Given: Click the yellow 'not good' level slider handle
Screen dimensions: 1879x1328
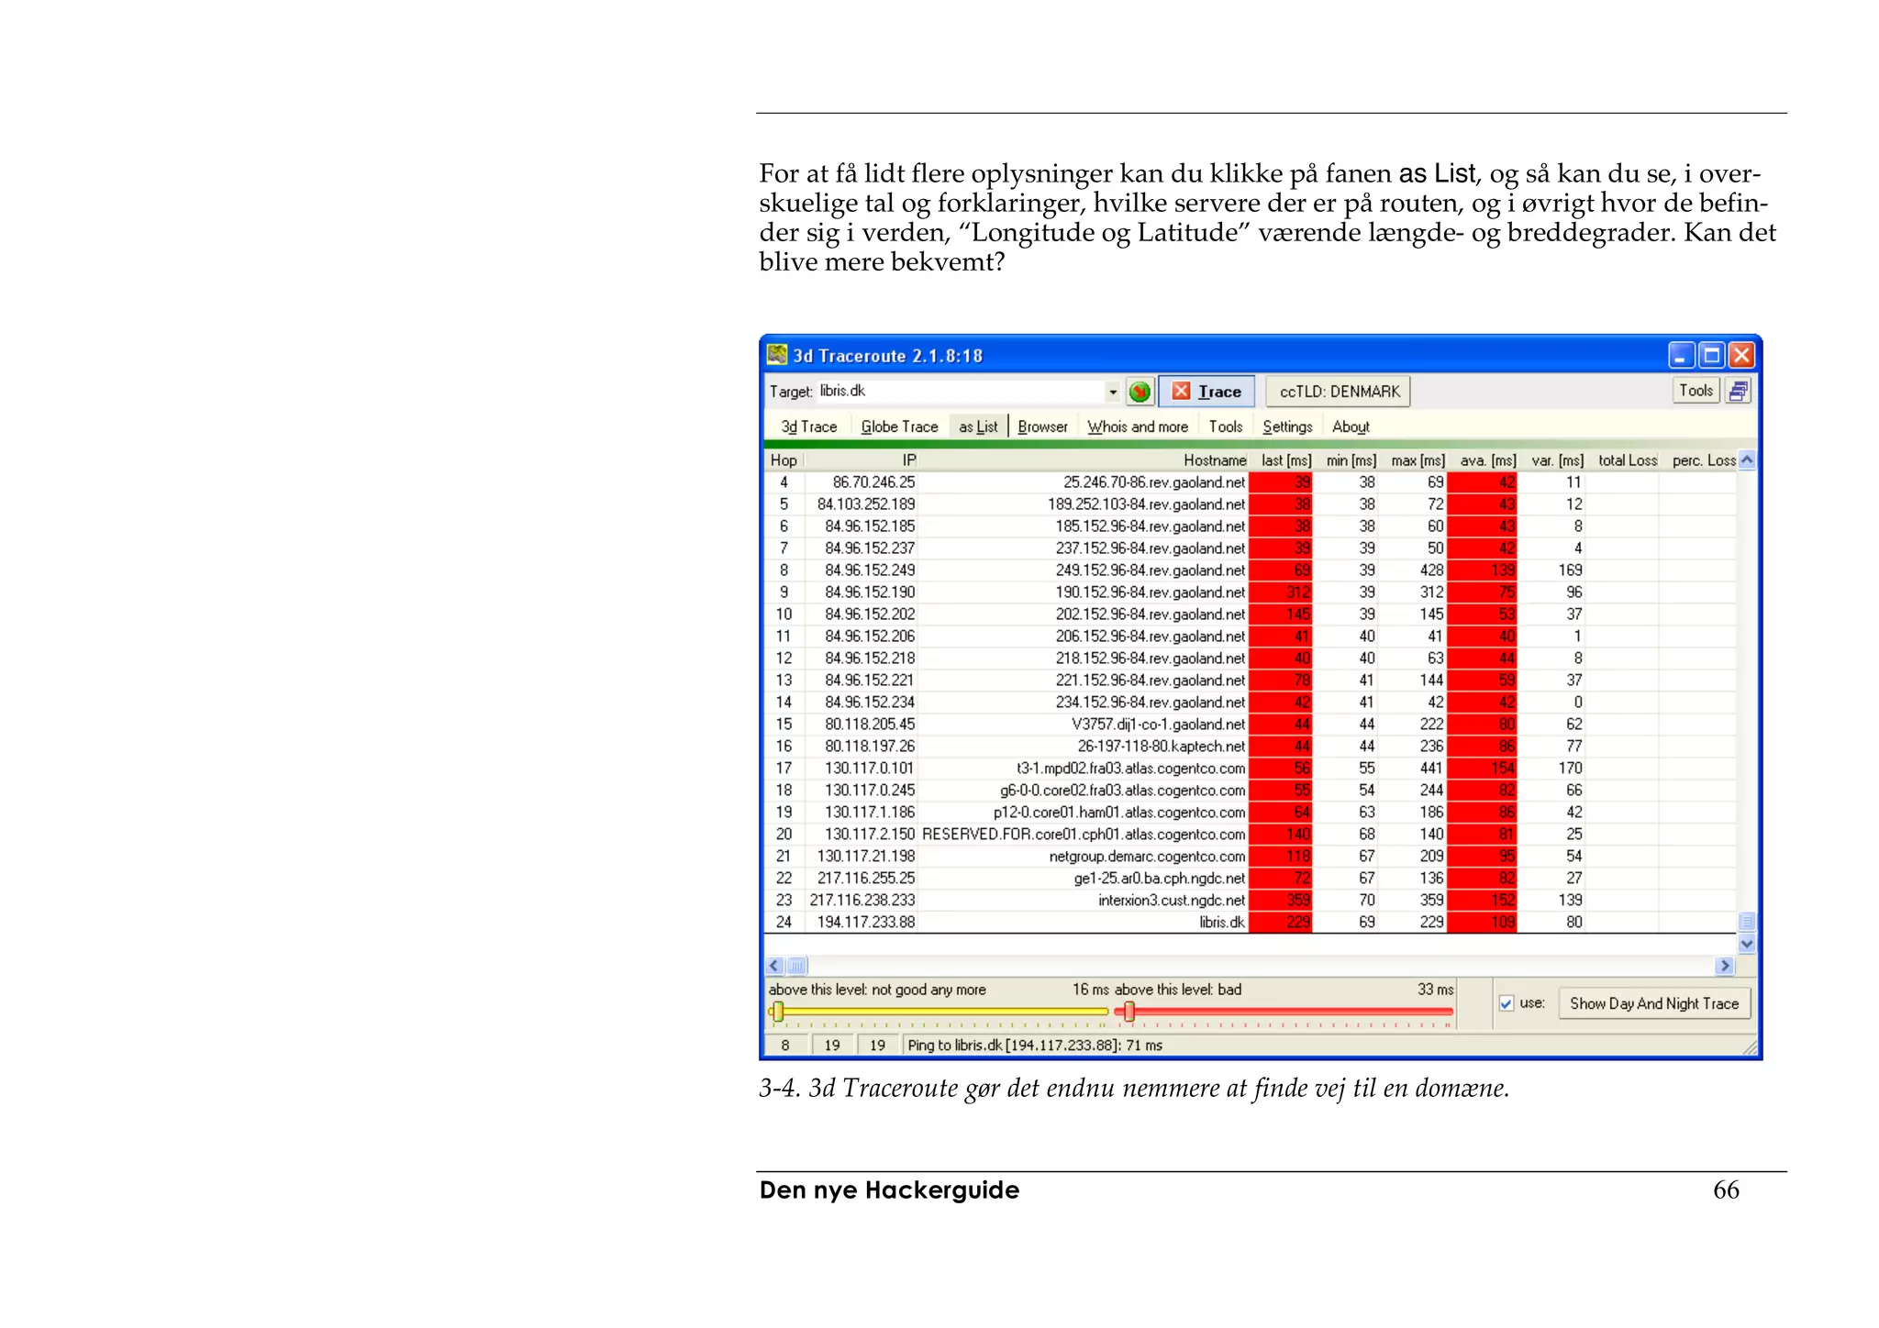Looking at the screenshot, I should 778,1012.
